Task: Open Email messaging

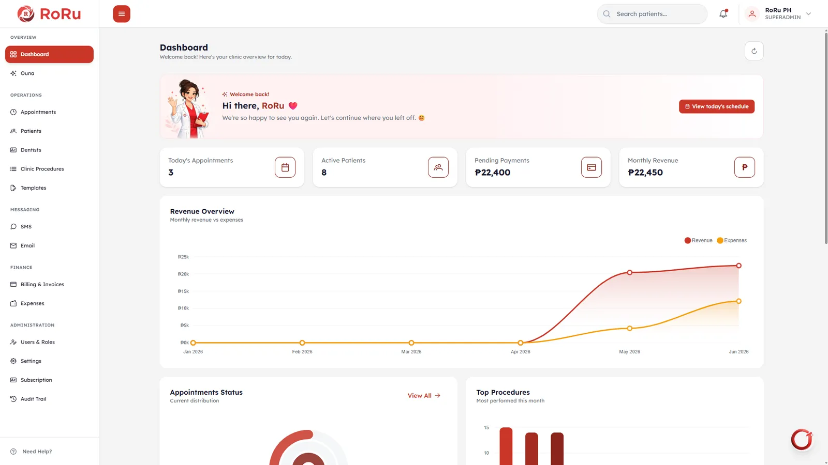Action: point(49,245)
